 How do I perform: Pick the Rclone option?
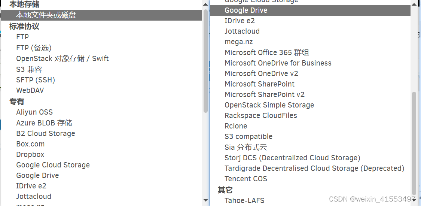236,126
